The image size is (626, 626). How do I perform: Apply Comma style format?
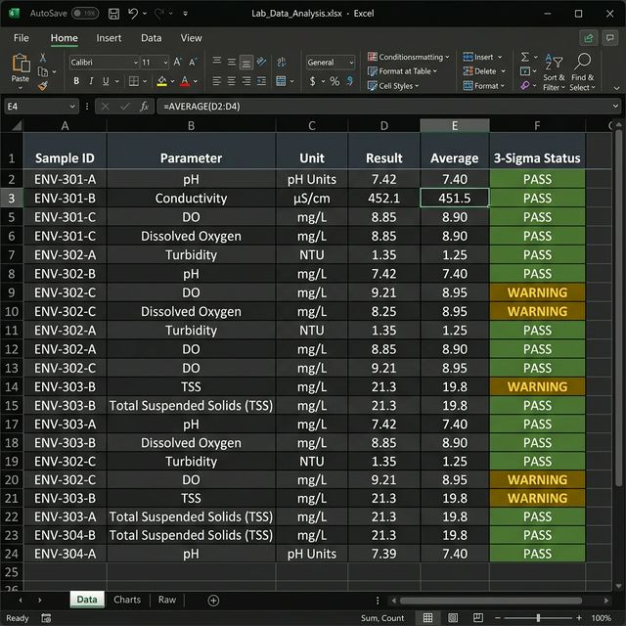350,81
